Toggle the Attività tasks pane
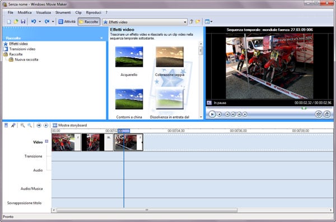Image resolution: width=336 pixels, height=222 pixels. [x=67, y=22]
